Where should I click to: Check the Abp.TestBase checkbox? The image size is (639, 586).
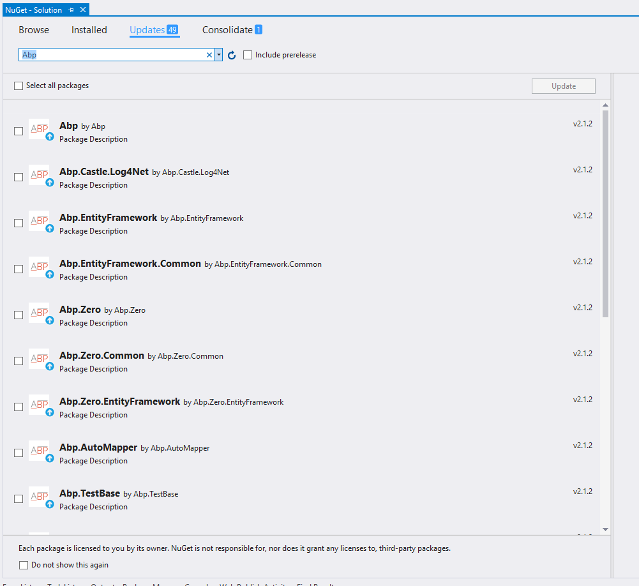point(19,499)
